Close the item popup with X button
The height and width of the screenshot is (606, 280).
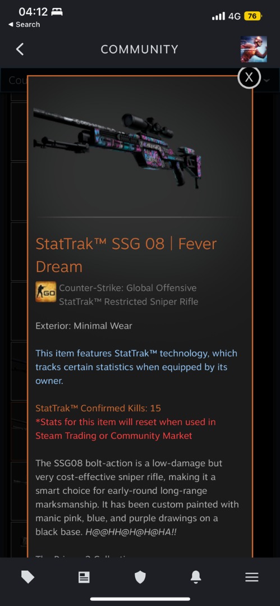(249, 77)
